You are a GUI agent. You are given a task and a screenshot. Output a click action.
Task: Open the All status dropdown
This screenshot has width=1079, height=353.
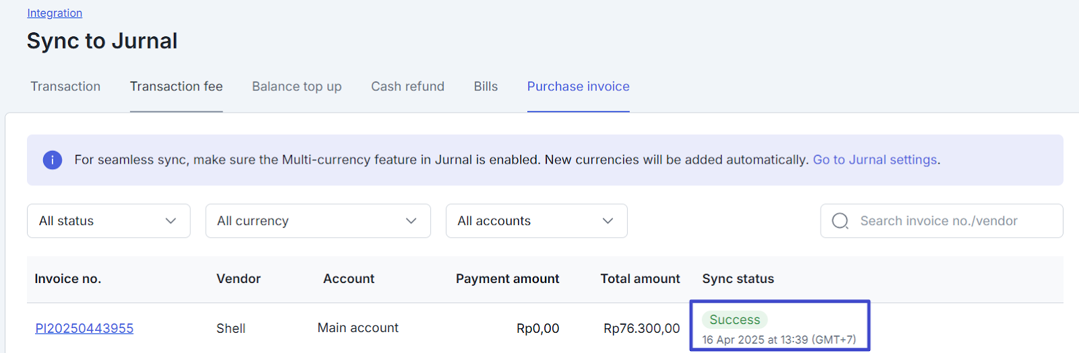(109, 221)
